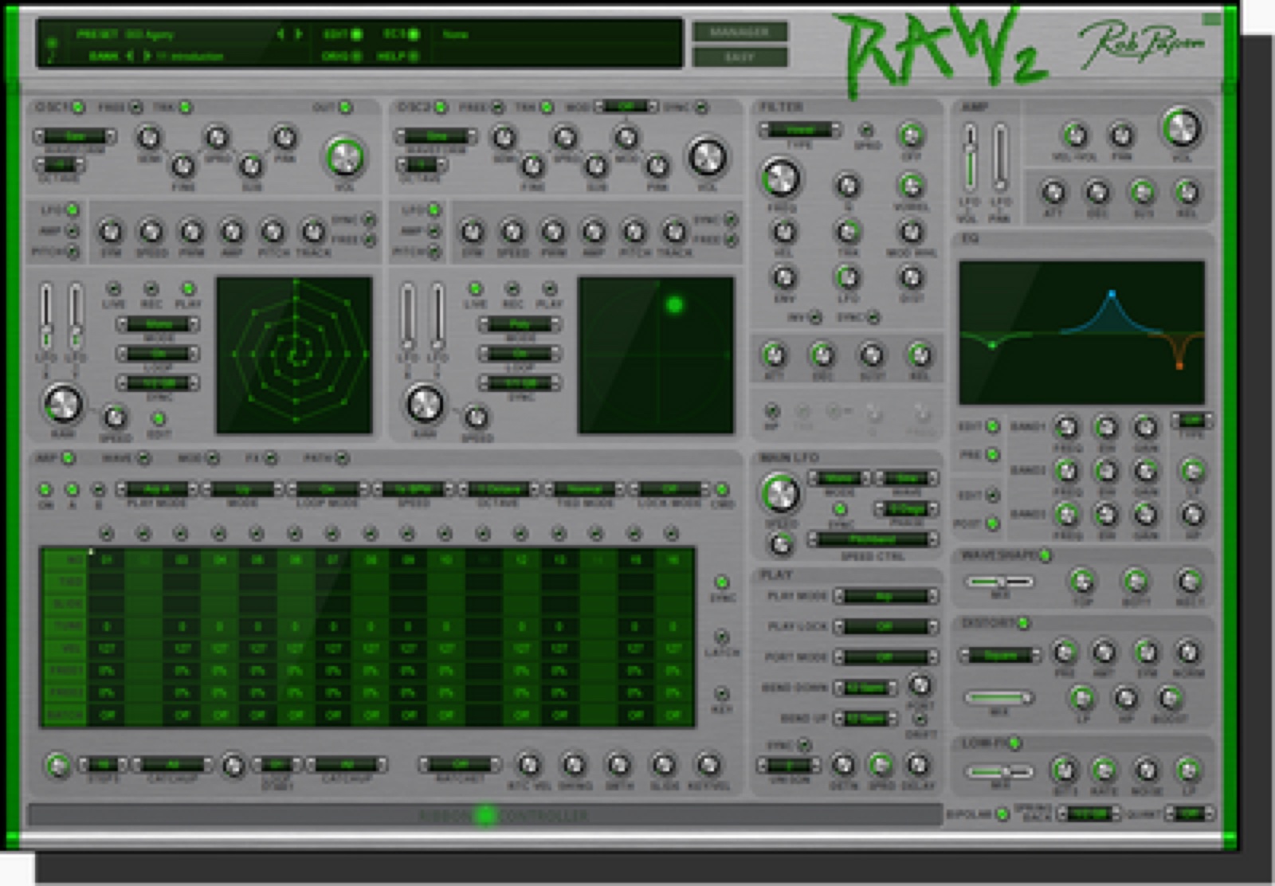Click the Waveshaper MIX slider
The height and width of the screenshot is (886, 1275).
click(x=1000, y=582)
